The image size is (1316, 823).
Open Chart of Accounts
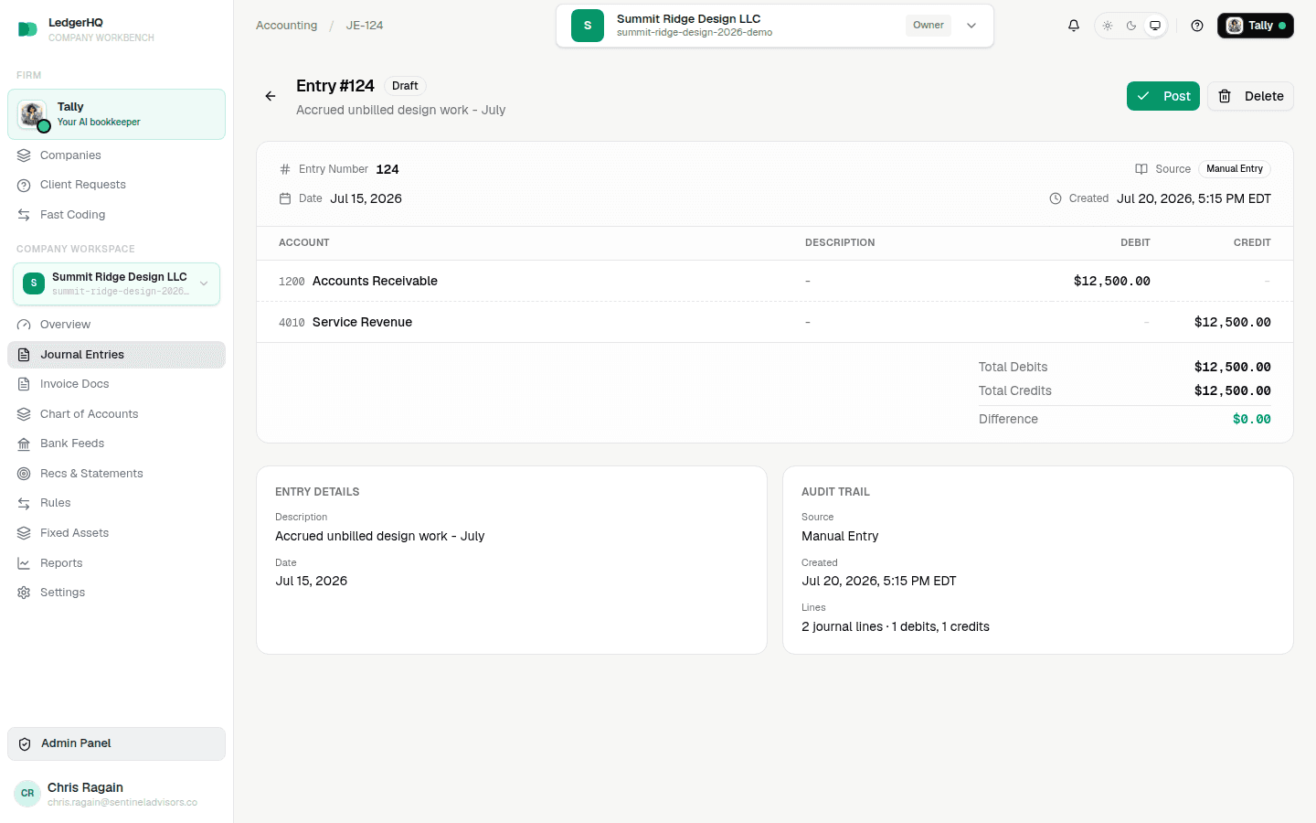[116, 414]
